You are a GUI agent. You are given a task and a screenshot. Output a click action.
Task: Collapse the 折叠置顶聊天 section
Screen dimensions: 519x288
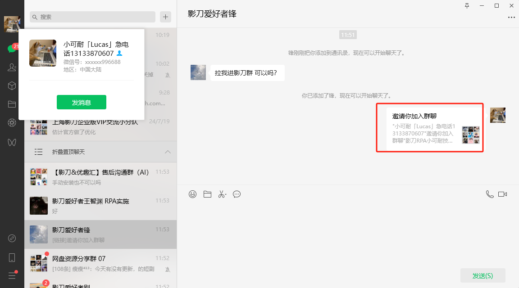click(x=168, y=152)
